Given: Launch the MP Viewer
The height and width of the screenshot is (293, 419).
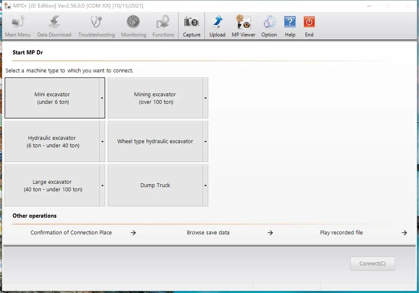Looking at the screenshot, I should [x=243, y=25].
